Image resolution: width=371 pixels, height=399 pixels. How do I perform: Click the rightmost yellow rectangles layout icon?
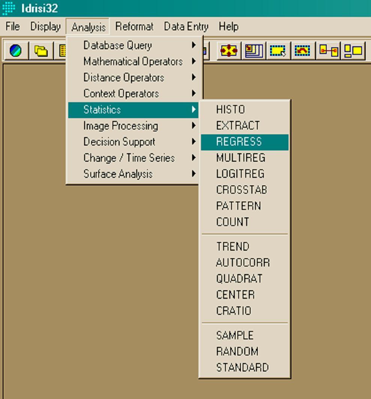coord(353,50)
